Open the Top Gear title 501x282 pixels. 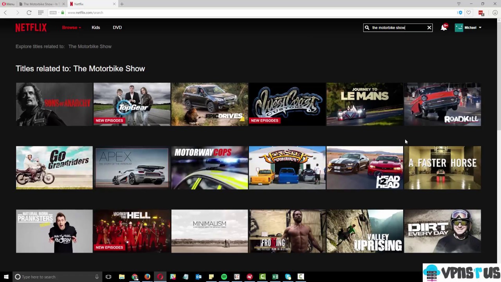click(x=132, y=104)
